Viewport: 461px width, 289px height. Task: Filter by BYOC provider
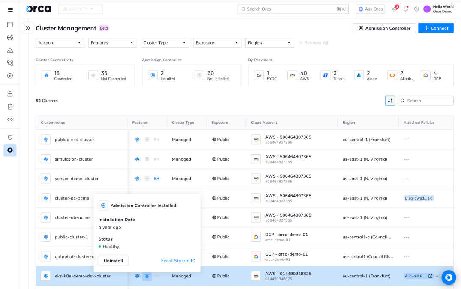point(266,75)
